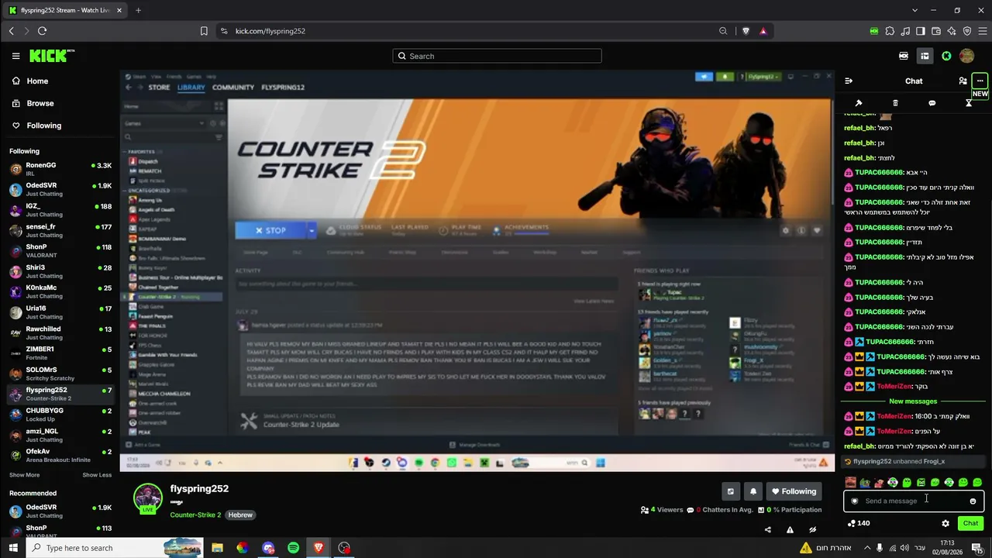Send message with green Chat button
The image size is (992, 558).
(970, 523)
